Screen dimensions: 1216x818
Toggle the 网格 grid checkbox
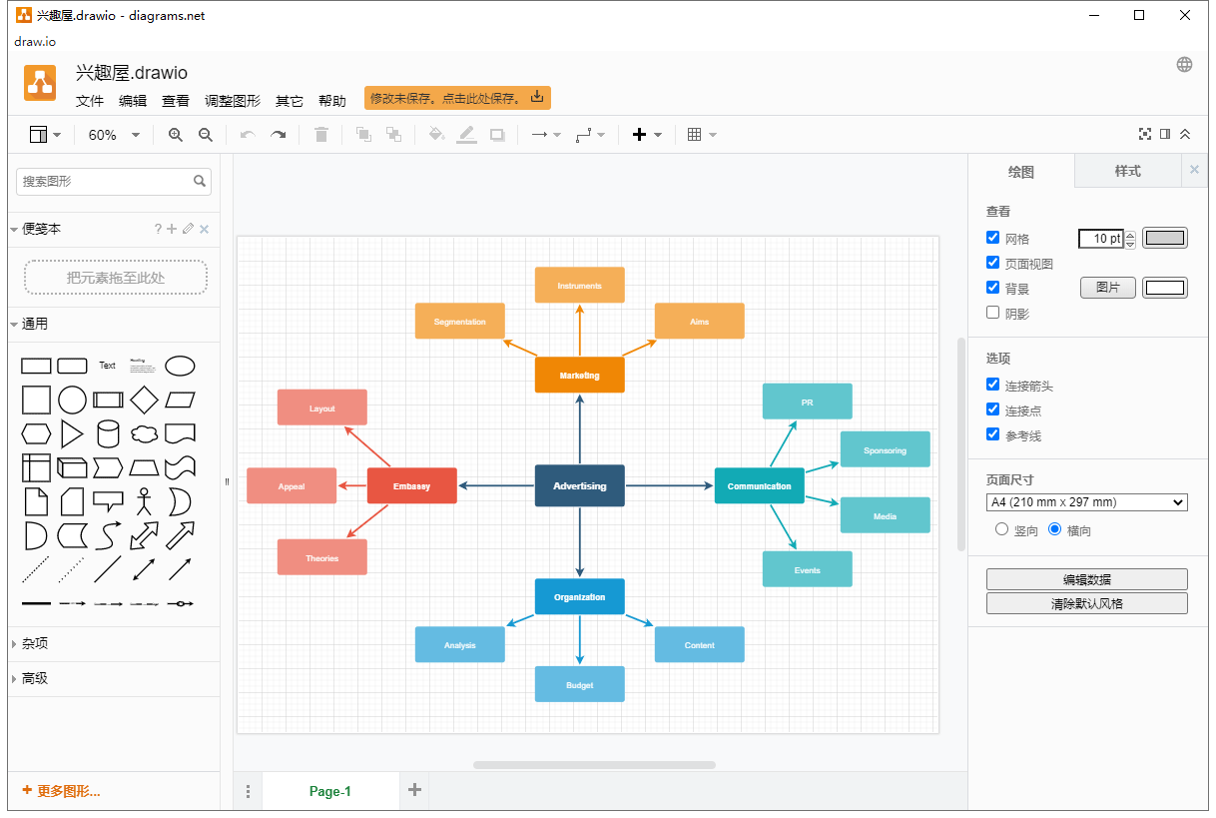pos(992,238)
